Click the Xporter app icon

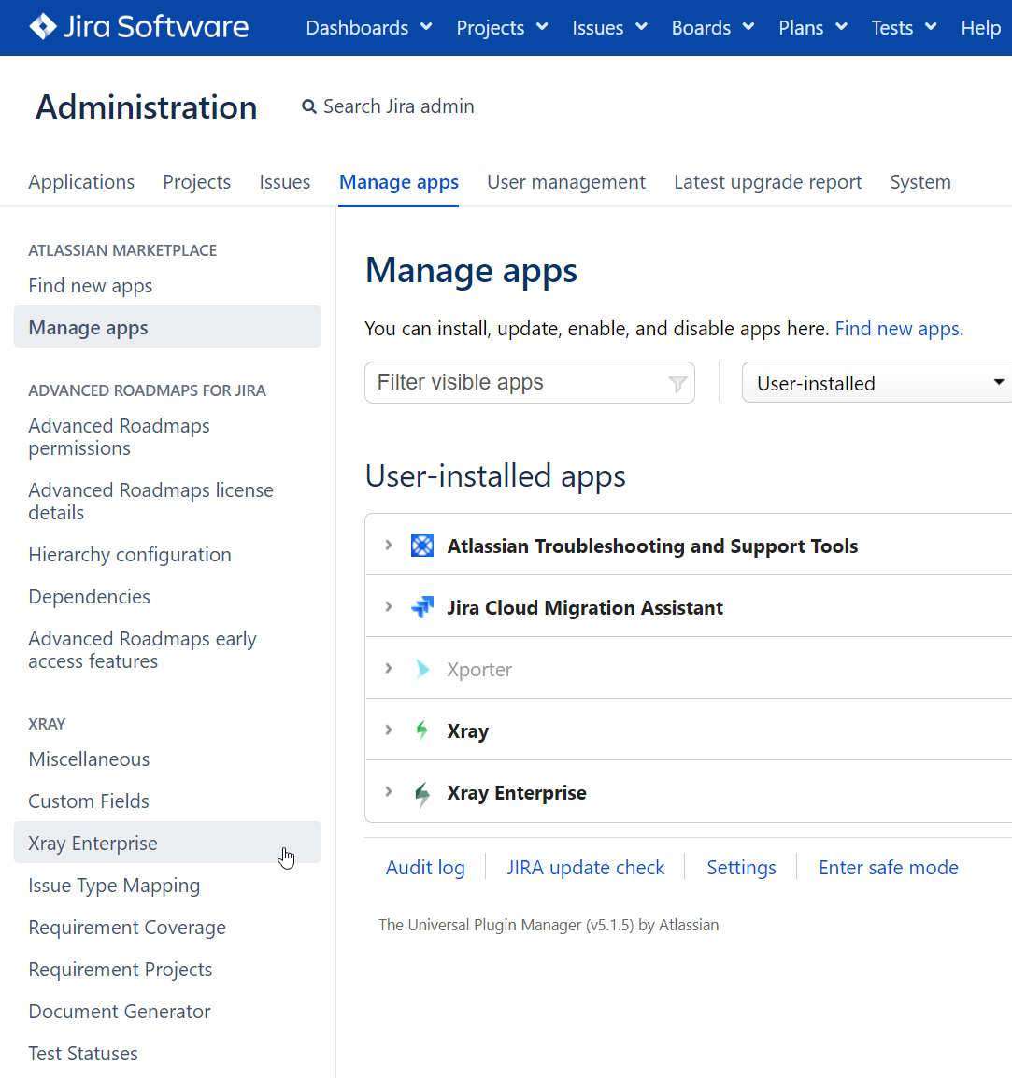tap(422, 669)
